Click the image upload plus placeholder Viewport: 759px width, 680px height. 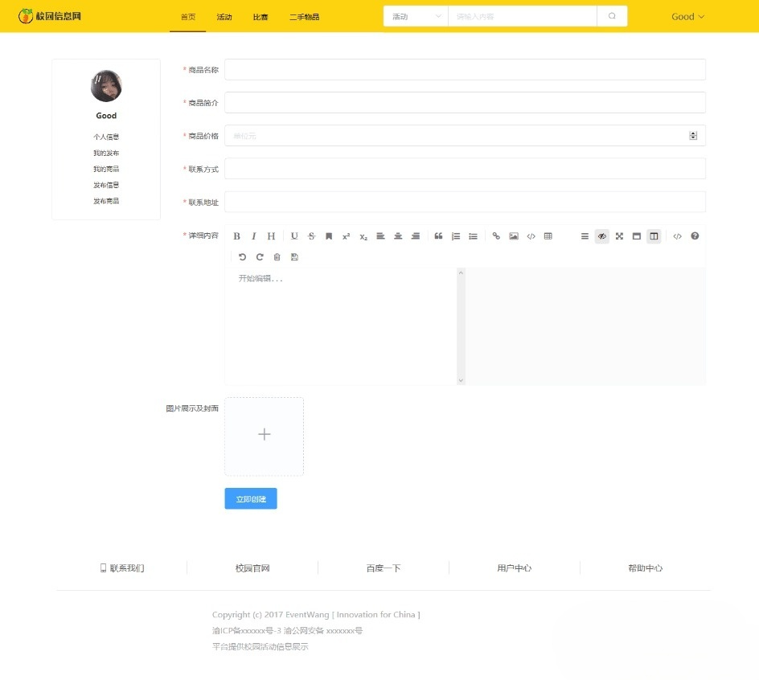click(264, 434)
